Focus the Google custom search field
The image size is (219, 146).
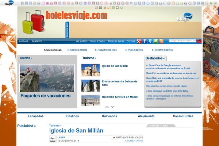point(182,41)
